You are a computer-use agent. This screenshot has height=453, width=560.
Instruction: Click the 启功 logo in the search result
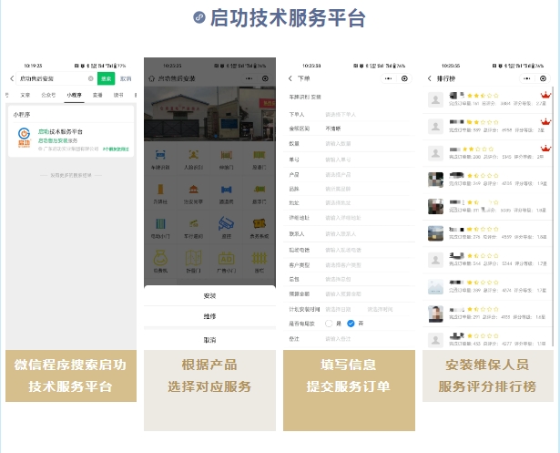click(24, 138)
